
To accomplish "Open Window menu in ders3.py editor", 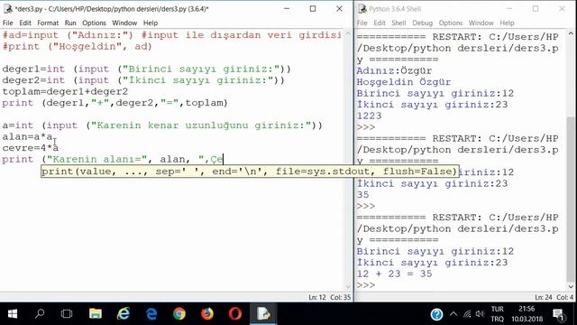I will (124, 23).
